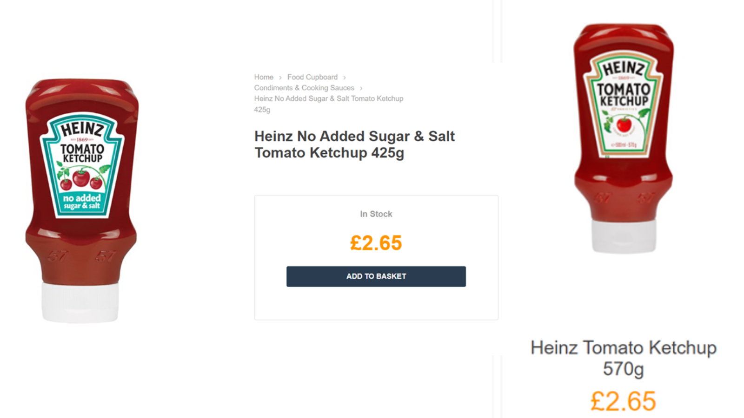Click the tomato illustration on the 570g label
Image resolution: width=744 pixels, height=418 pixels.
pyautogui.click(x=624, y=124)
